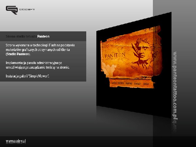Click the Code-R logo in the header

pyautogui.click(x=20, y=10)
